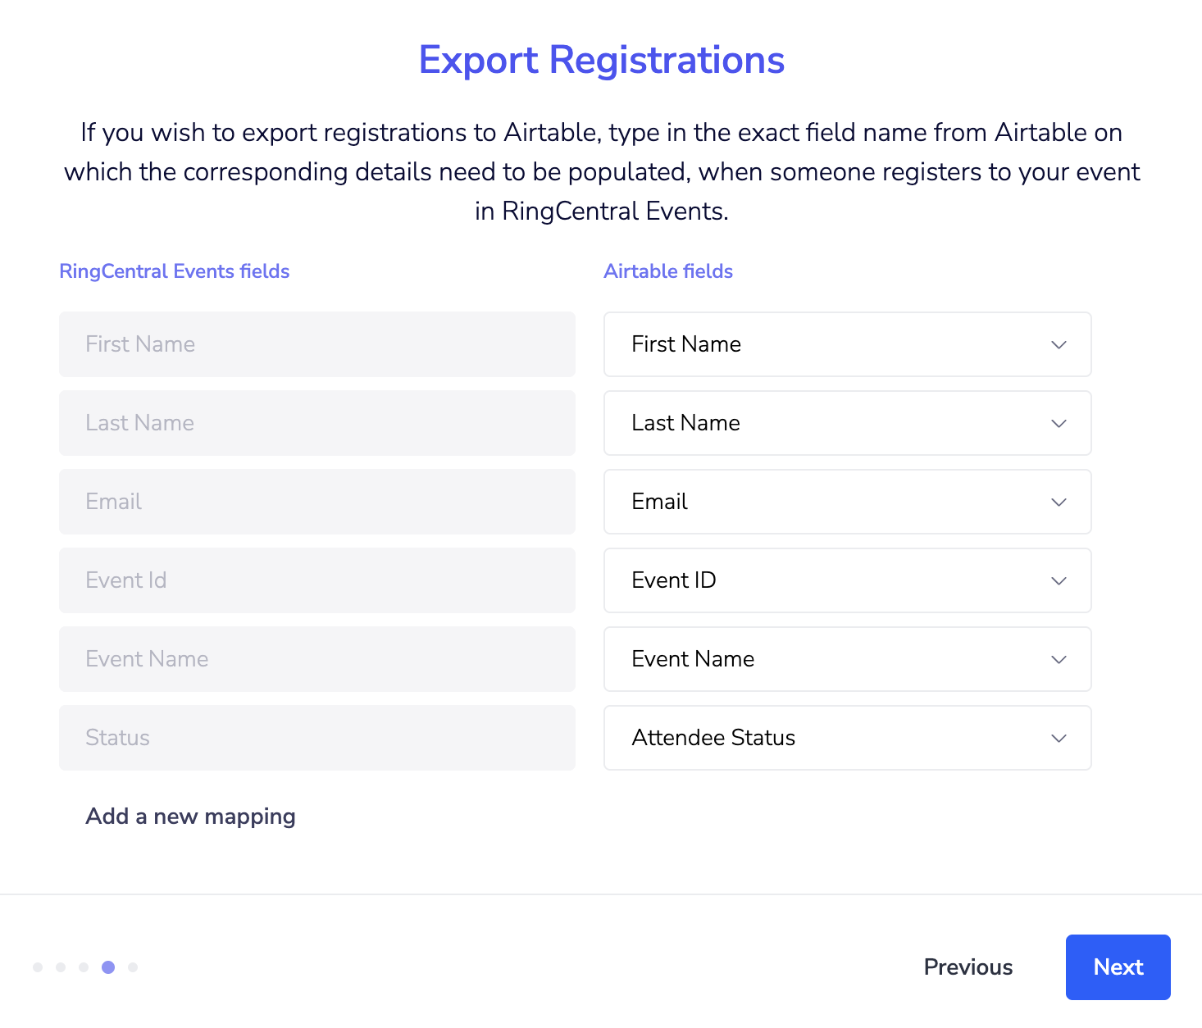The height and width of the screenshot is (1028, 1202).
Task: Open the Email Airtable field dropdown
Action: (x=847, y=502)
